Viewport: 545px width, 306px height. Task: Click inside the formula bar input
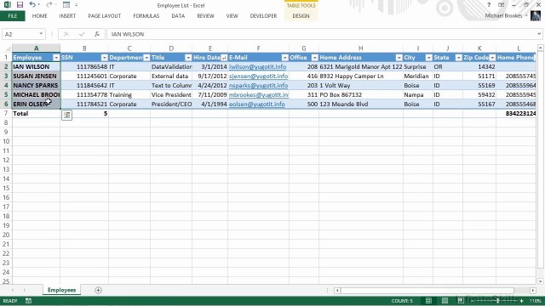pos(322,34)
